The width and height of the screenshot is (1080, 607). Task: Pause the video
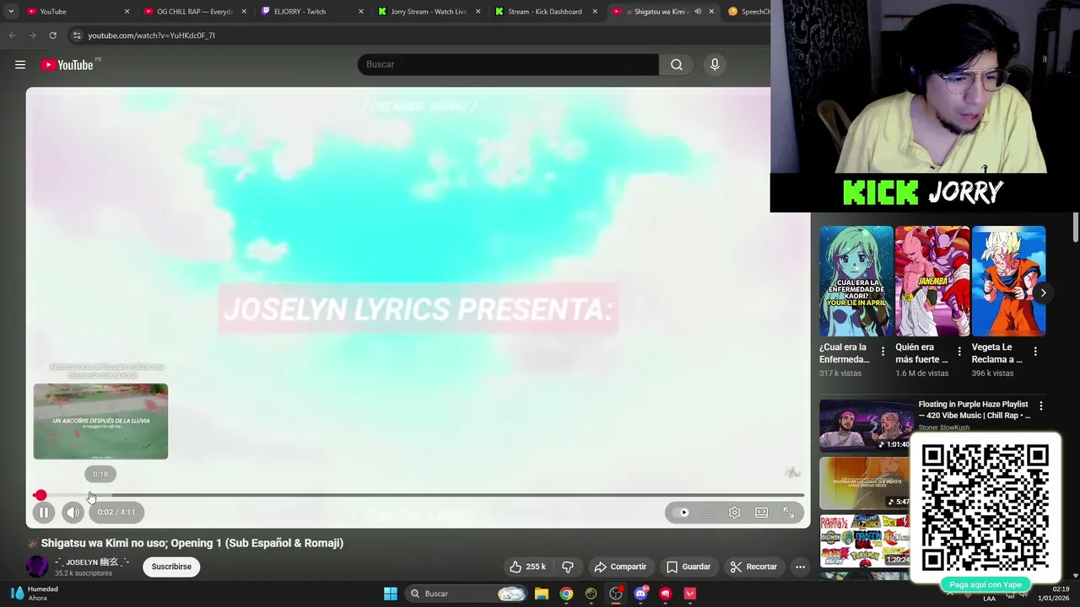click(x=44, y=512)
